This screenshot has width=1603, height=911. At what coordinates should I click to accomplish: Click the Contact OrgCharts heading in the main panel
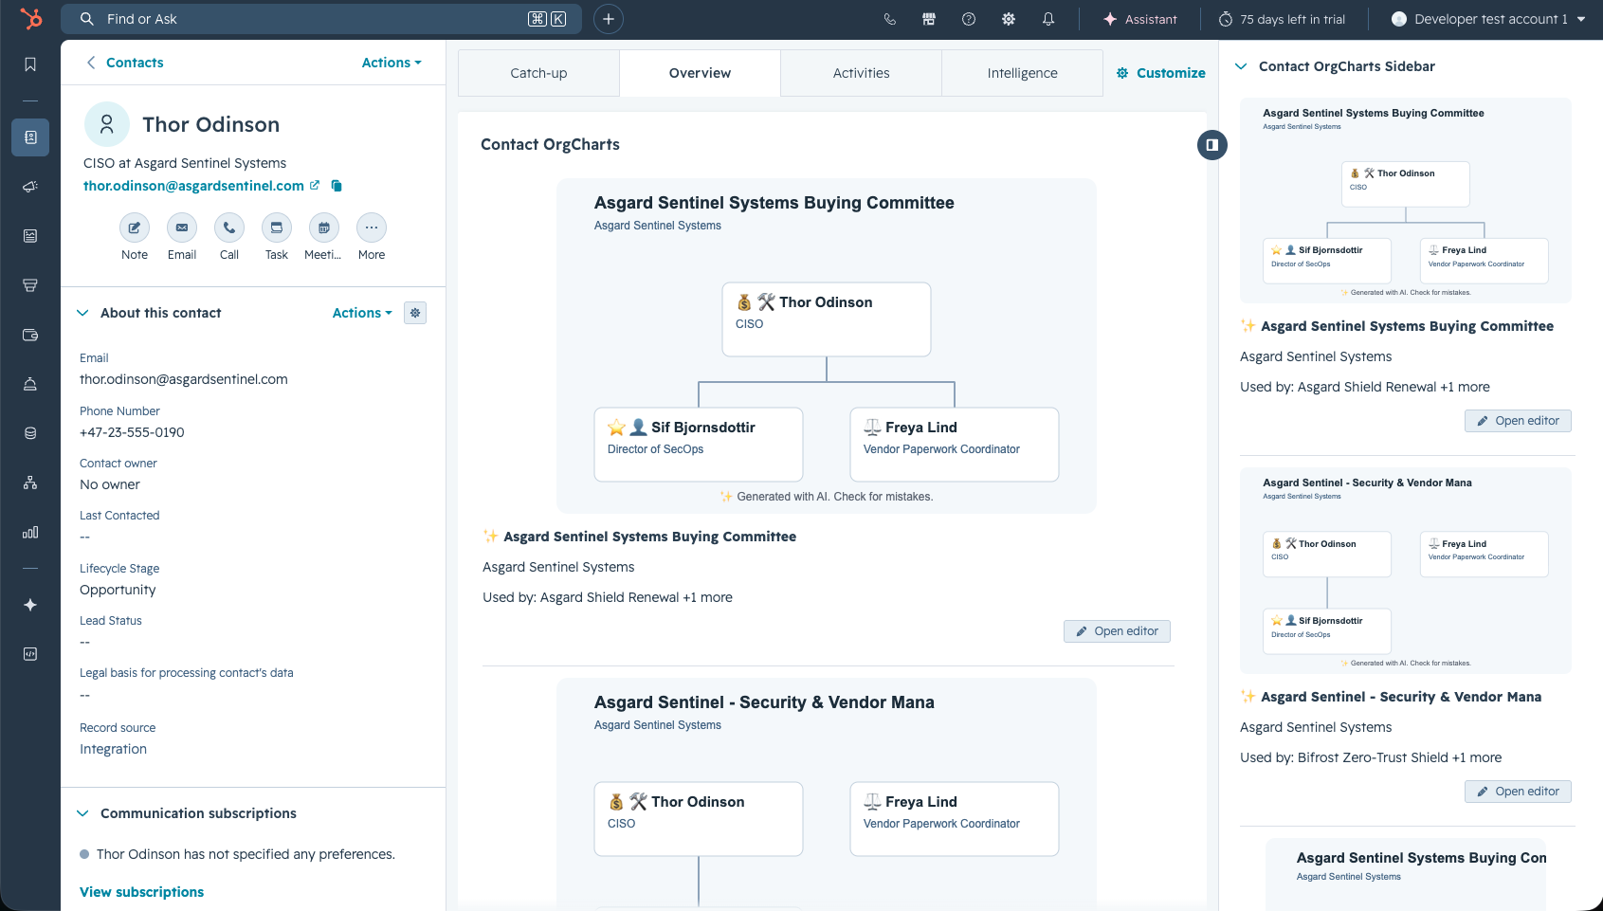[550, 144]
